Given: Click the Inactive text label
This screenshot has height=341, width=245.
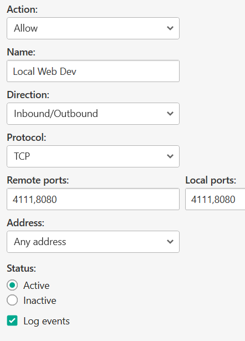Looking at the screenshot, I should coord(40,301).
